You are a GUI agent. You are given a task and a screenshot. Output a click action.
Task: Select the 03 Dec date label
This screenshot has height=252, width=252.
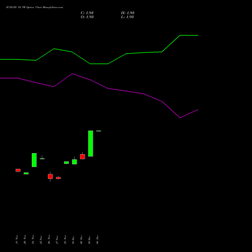coord(89,239)
